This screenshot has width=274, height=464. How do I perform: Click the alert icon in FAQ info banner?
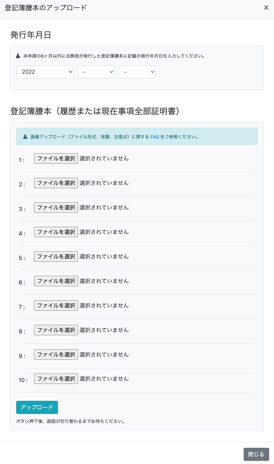(x=25, y=137)
